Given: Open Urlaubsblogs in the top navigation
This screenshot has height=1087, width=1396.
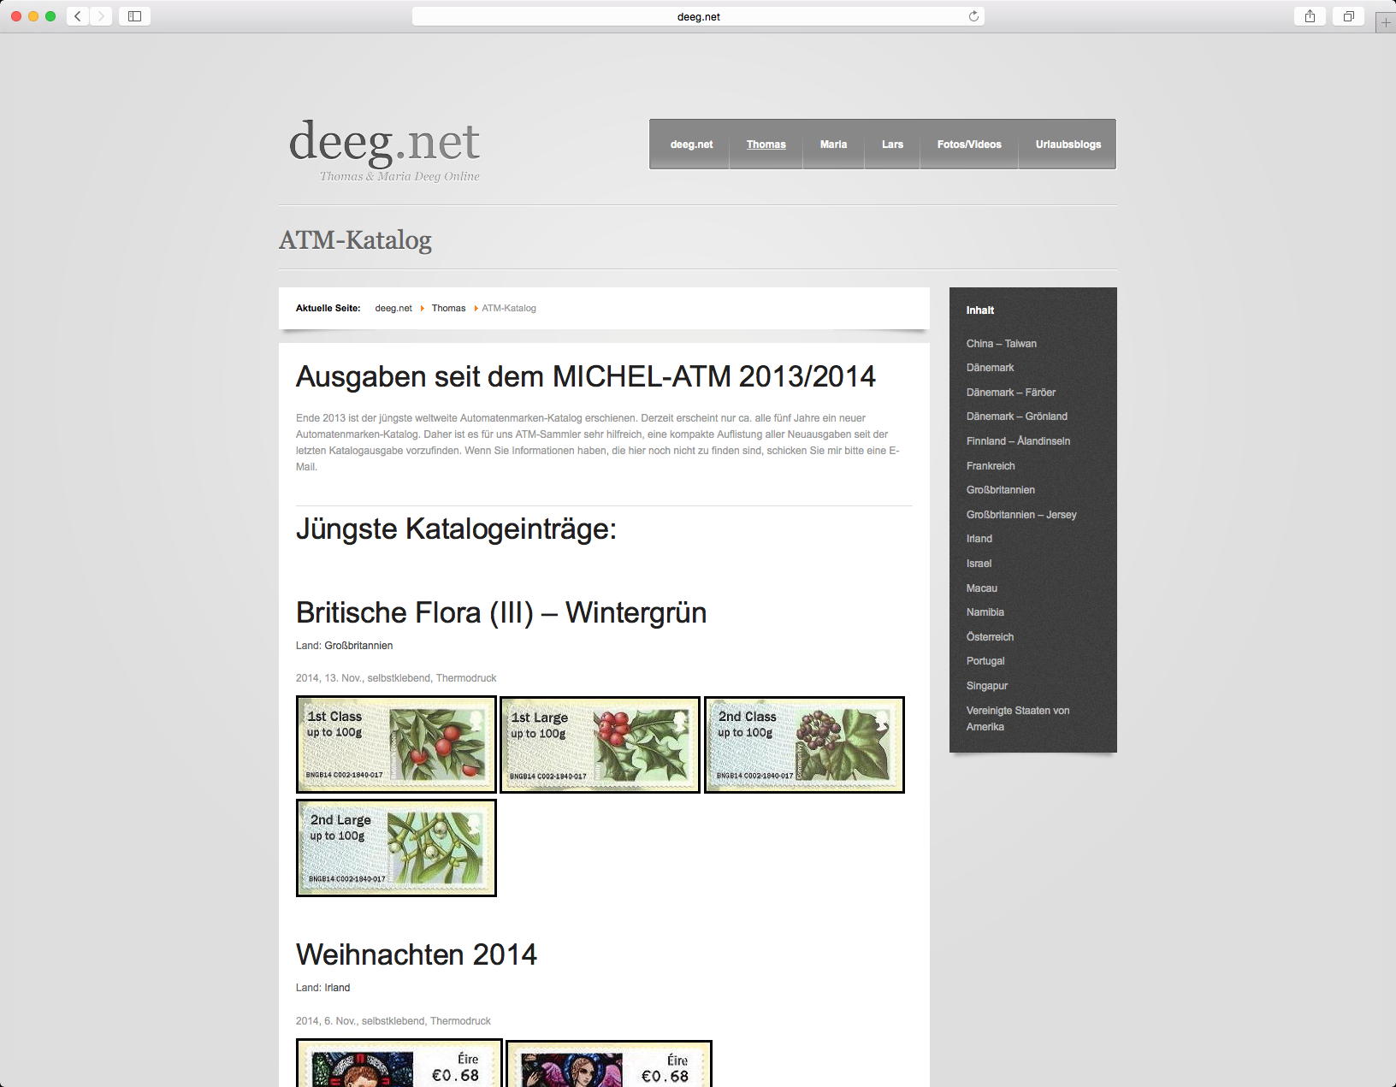Looking at the screenshot, I should pos(1068,145).
